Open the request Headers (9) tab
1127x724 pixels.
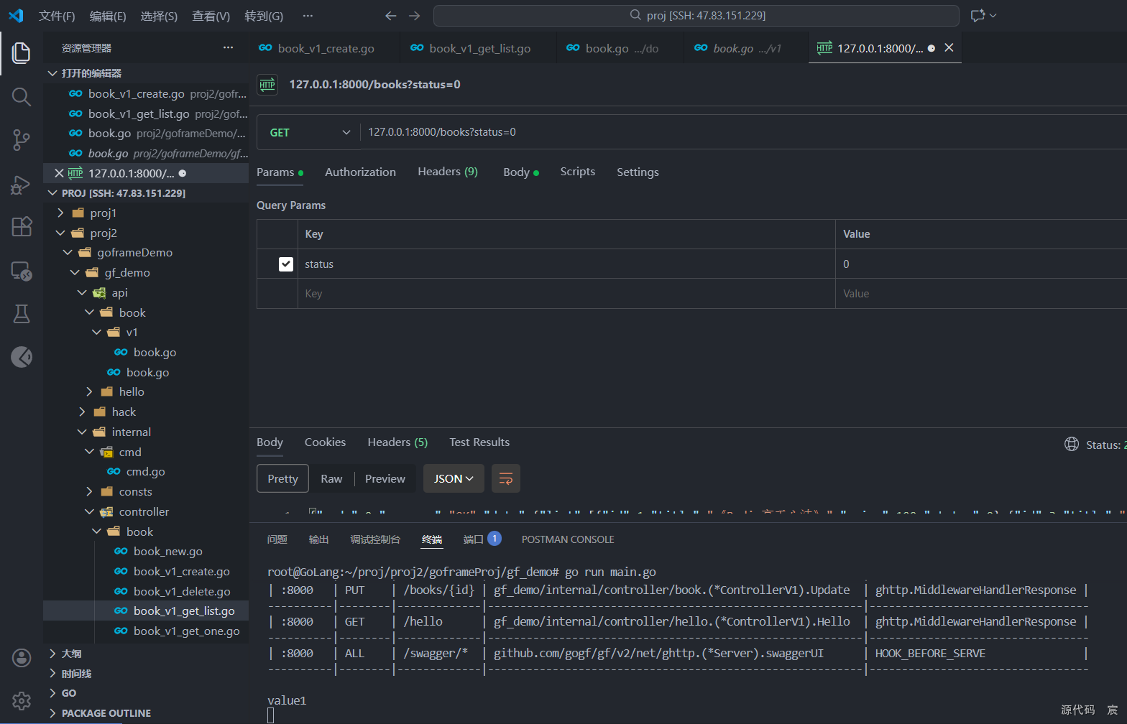[448, 172]
